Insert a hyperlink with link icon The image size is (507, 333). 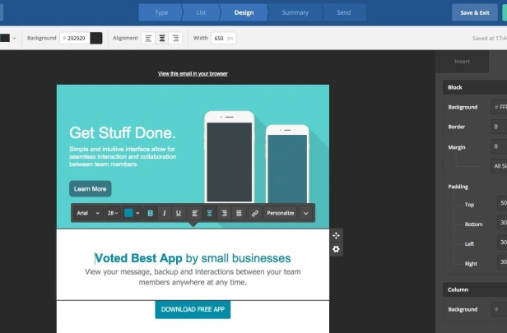[x=255, y=213]
